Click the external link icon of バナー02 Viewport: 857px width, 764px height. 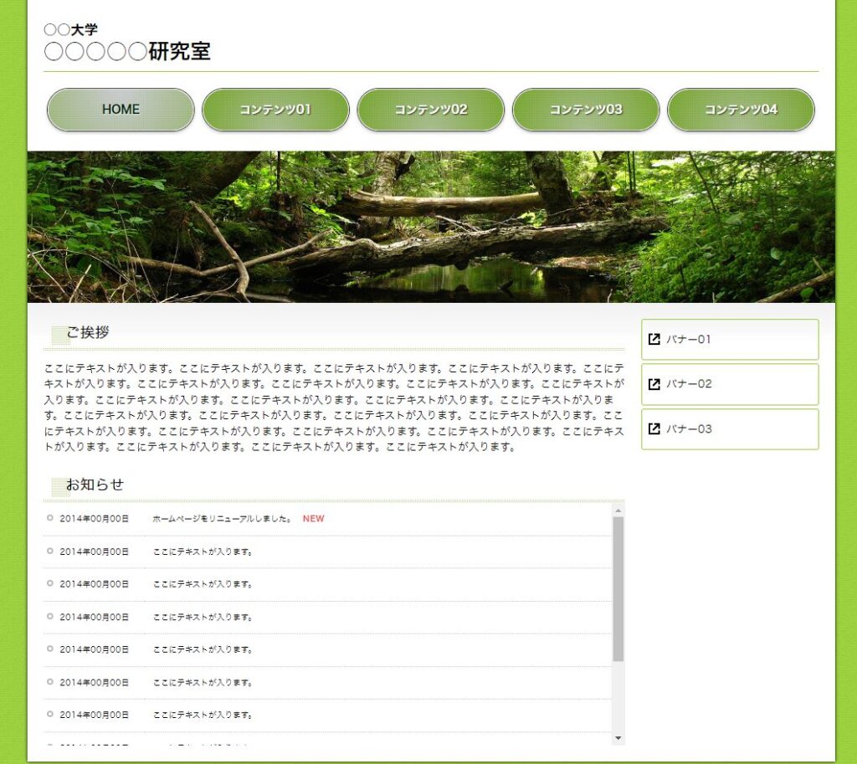[654, 384]
